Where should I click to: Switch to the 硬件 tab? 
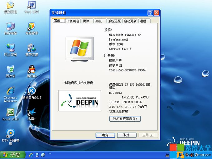[87, 21]
